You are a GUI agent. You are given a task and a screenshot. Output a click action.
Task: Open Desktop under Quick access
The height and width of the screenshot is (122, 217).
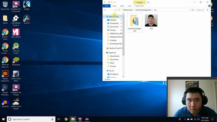[x=113, y=20]
